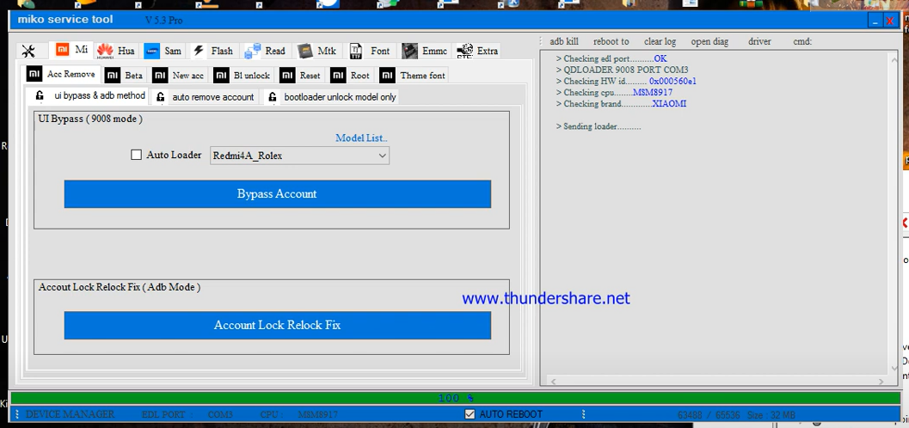The height and width of the screenshot is (428, 909).
Task: Click the QDLOADER 9008 PORT COM3 log line
Action: click(622, 70)
